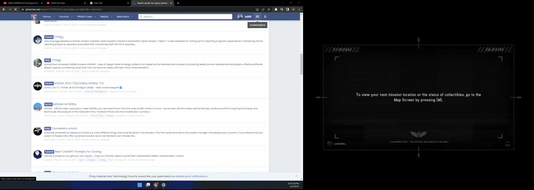534x190 pixels.
Task: Expand the What's new dropdown arrow
Action: coord(95,16)
